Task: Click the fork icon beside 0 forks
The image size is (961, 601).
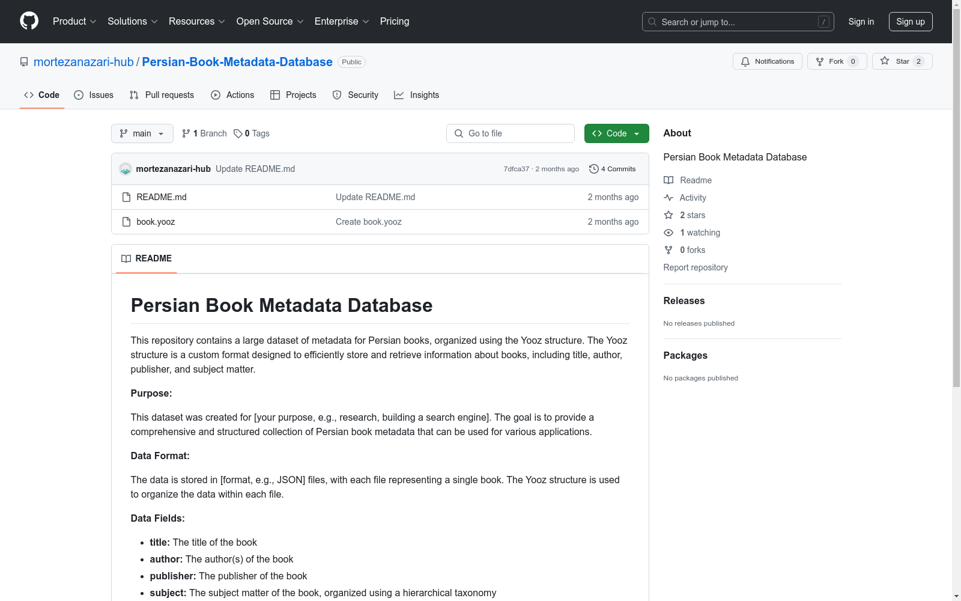Action: (x=668, y=250)
